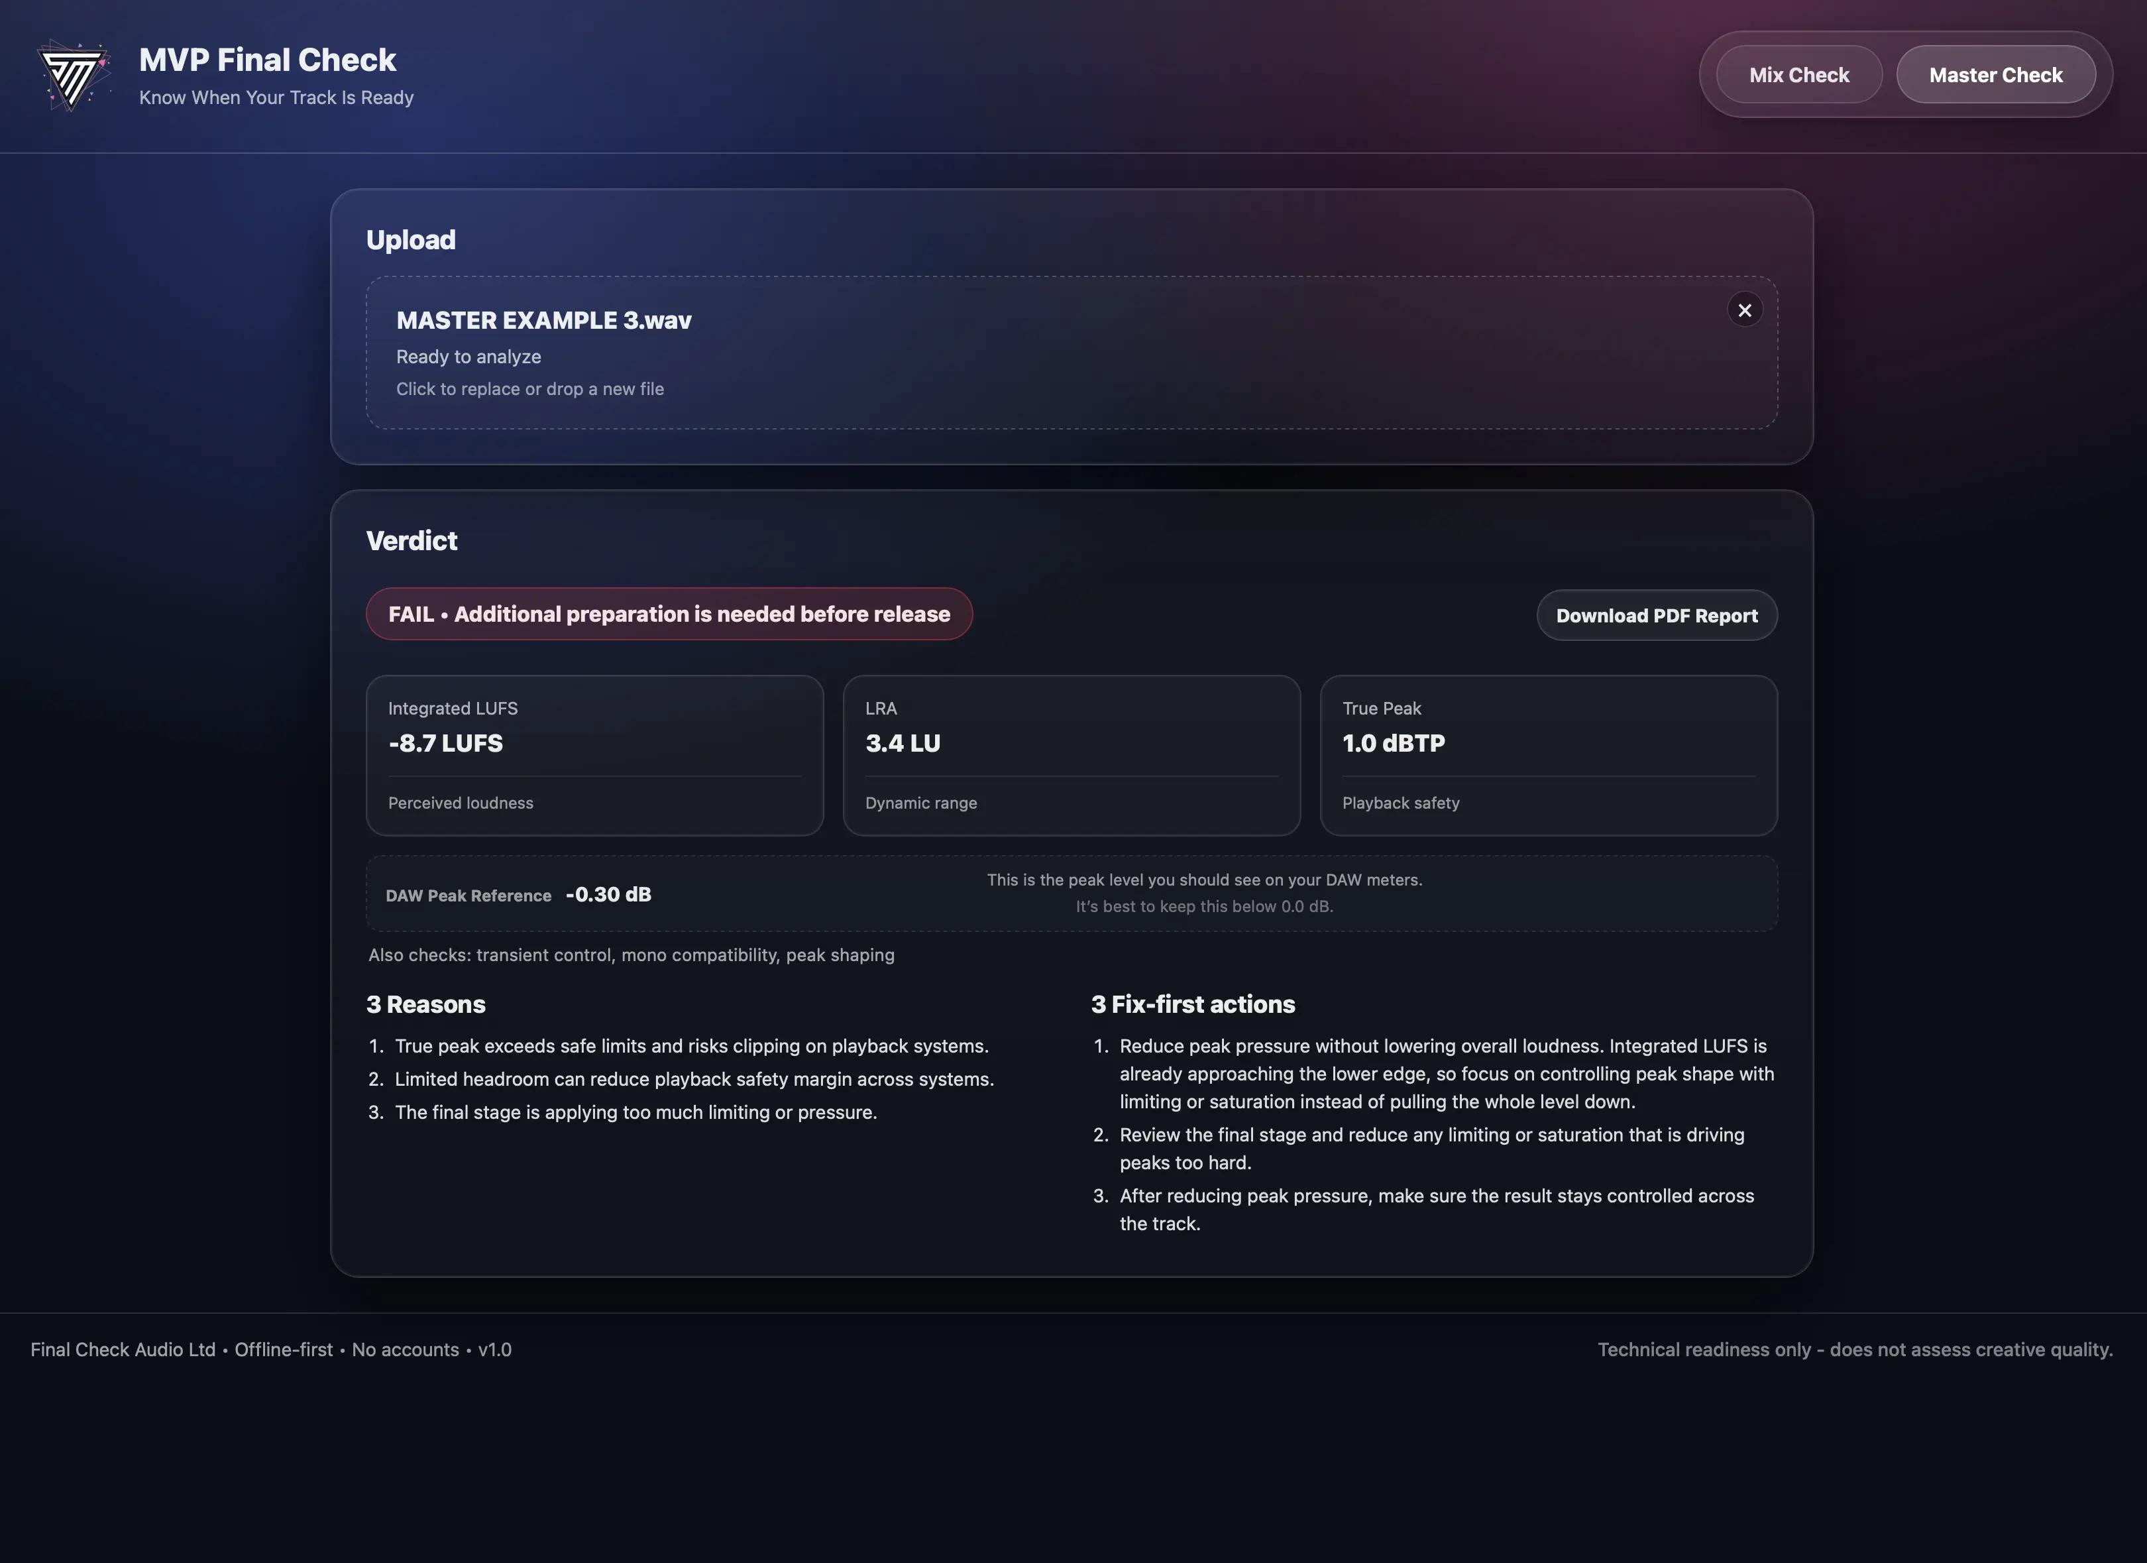This screenshot has height=1563, width=2147.
Task: Click the 3 Reasons heading
Action: (x=425, y=1004)
